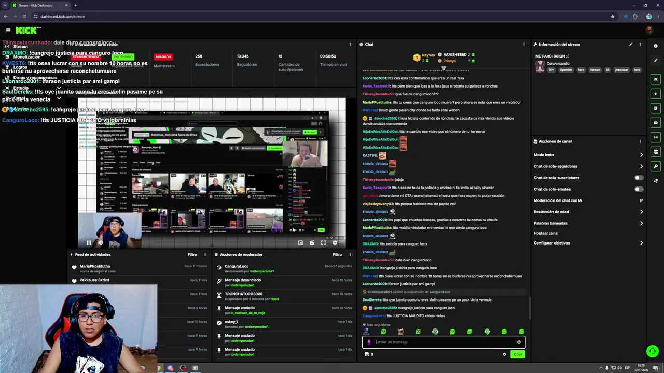Enter fullscreen on stream preview
664x373 pixels.
(x=323, y=242)
